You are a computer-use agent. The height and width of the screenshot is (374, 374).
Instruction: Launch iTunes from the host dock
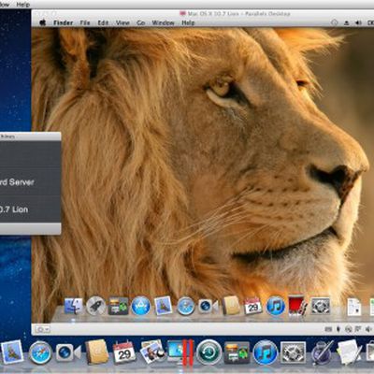point(265,352)
